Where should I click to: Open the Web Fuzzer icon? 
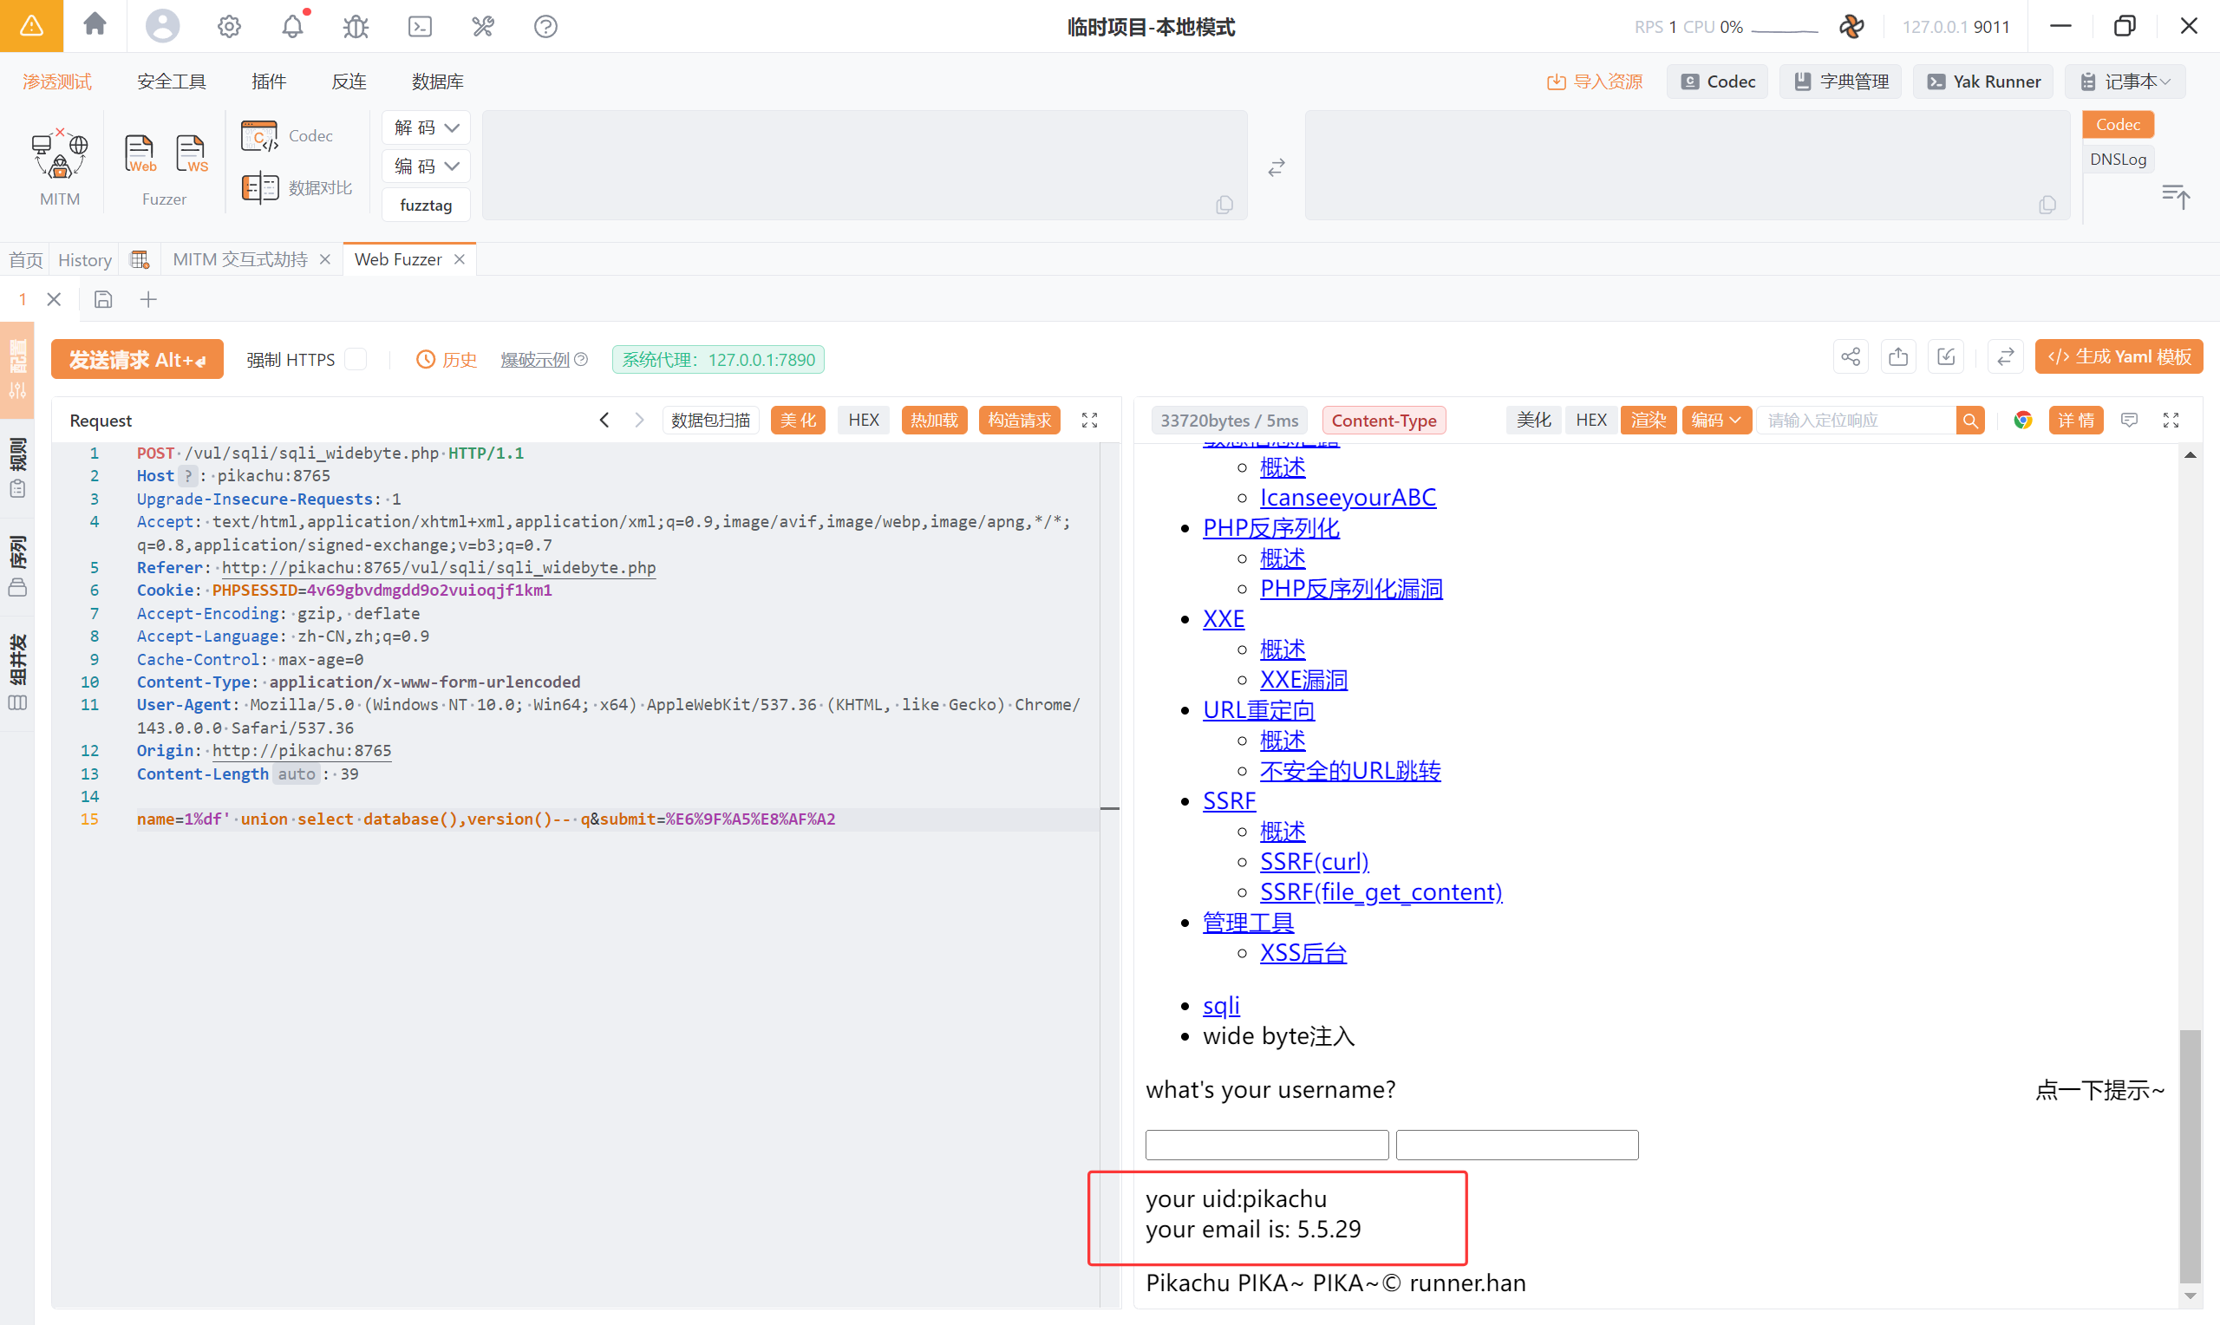point(140,154)
